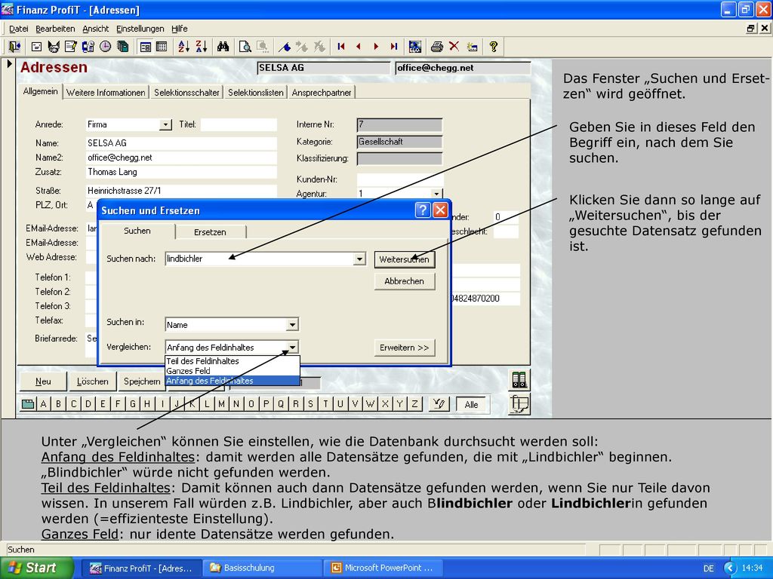Click the small card toolbar icon
This screenshot has height=579, width=773.
36,47
